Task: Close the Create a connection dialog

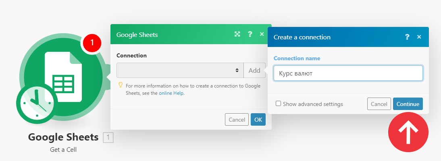Action: [x=419, y=37]
